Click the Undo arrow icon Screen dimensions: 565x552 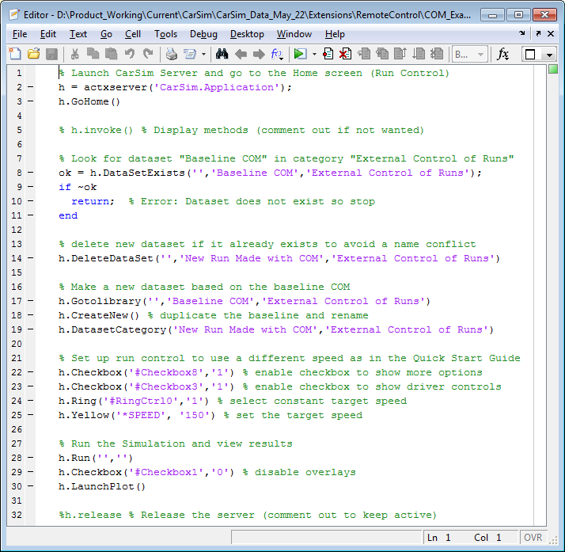130,54
